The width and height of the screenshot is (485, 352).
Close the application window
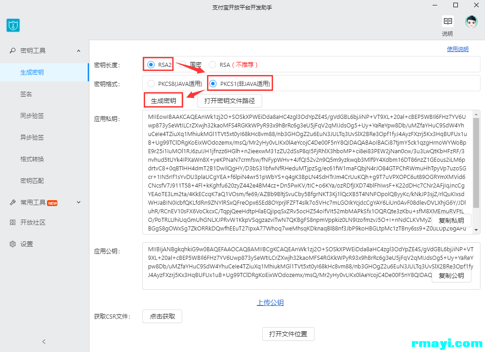tap(476, 5)
